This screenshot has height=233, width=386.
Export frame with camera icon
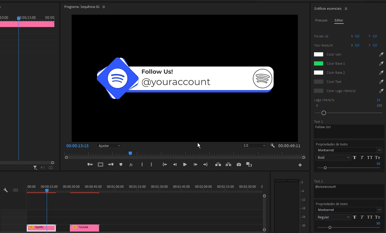239,165
